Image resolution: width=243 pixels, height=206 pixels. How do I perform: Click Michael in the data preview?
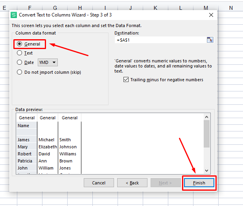[x=46, y=140]
